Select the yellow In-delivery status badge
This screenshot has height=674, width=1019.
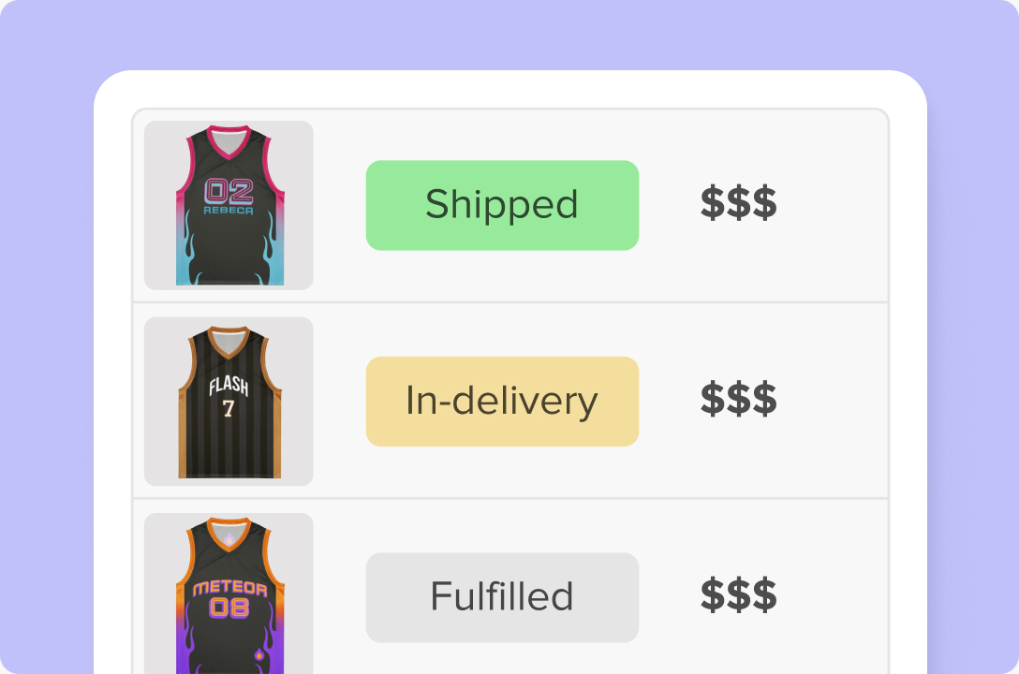[502, 402]
